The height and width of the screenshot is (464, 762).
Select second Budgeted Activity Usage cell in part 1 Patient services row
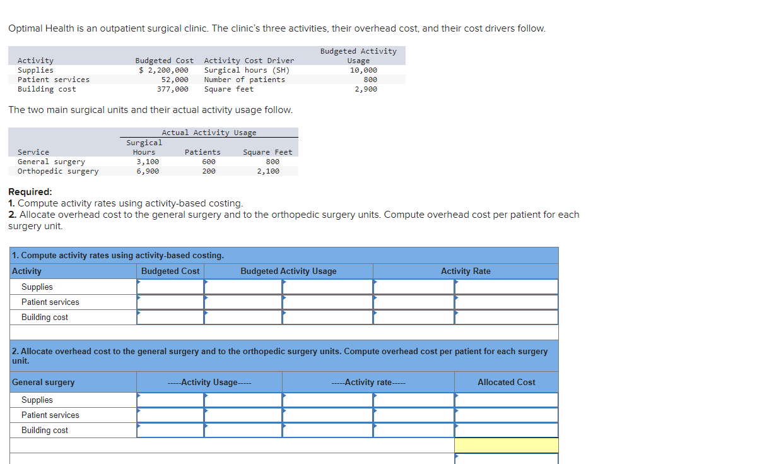click(x=327, y=302)
